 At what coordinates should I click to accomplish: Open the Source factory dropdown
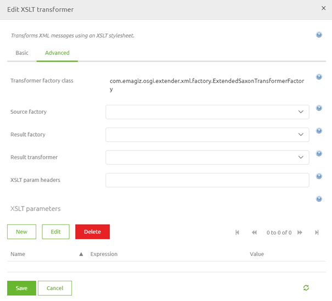[x=207, y=112]
